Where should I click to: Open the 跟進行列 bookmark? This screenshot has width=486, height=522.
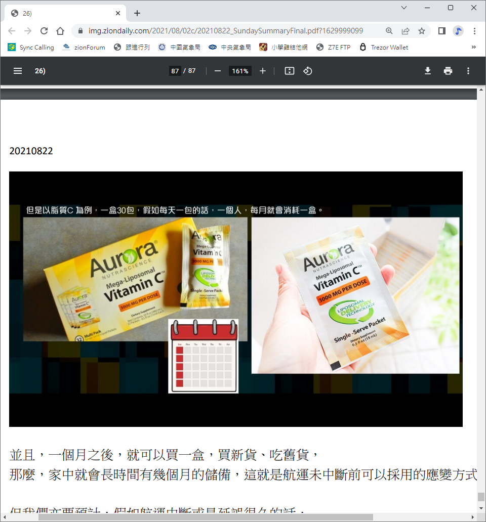(x=132, y=47)
